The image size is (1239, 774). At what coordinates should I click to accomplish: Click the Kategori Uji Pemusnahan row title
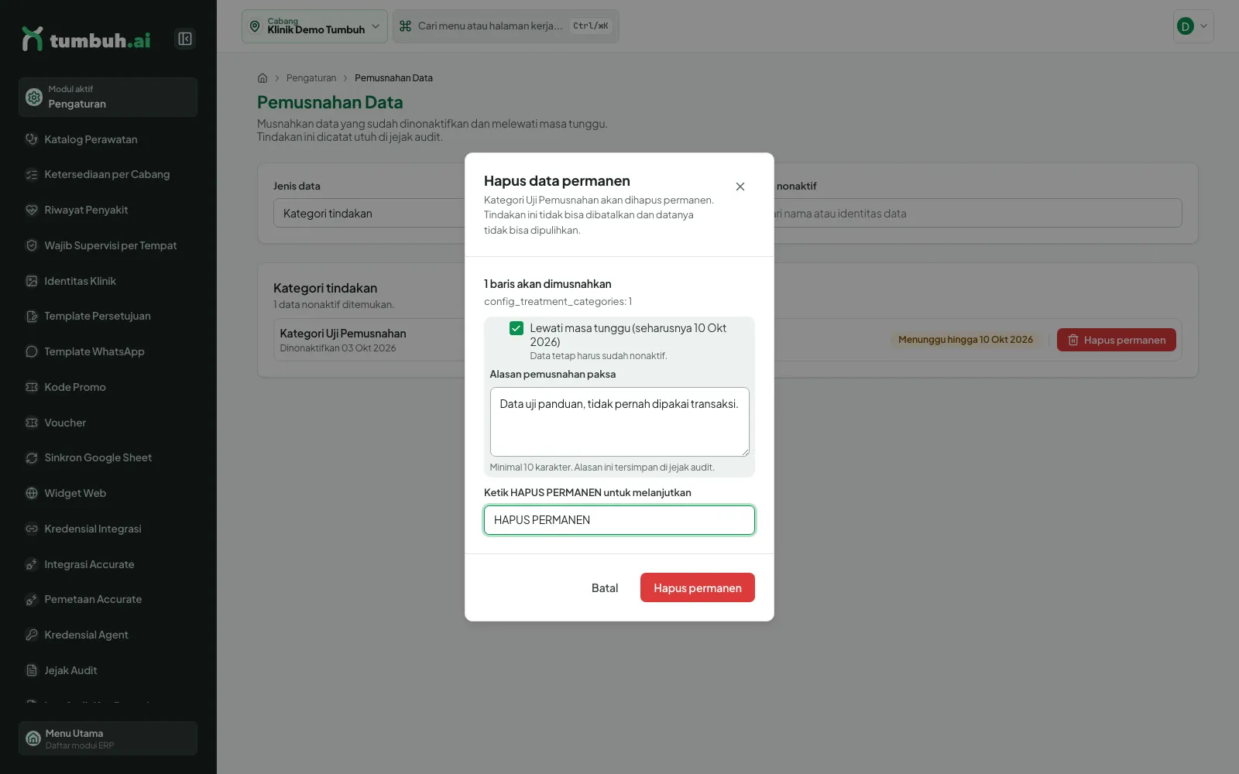[343, 334]
